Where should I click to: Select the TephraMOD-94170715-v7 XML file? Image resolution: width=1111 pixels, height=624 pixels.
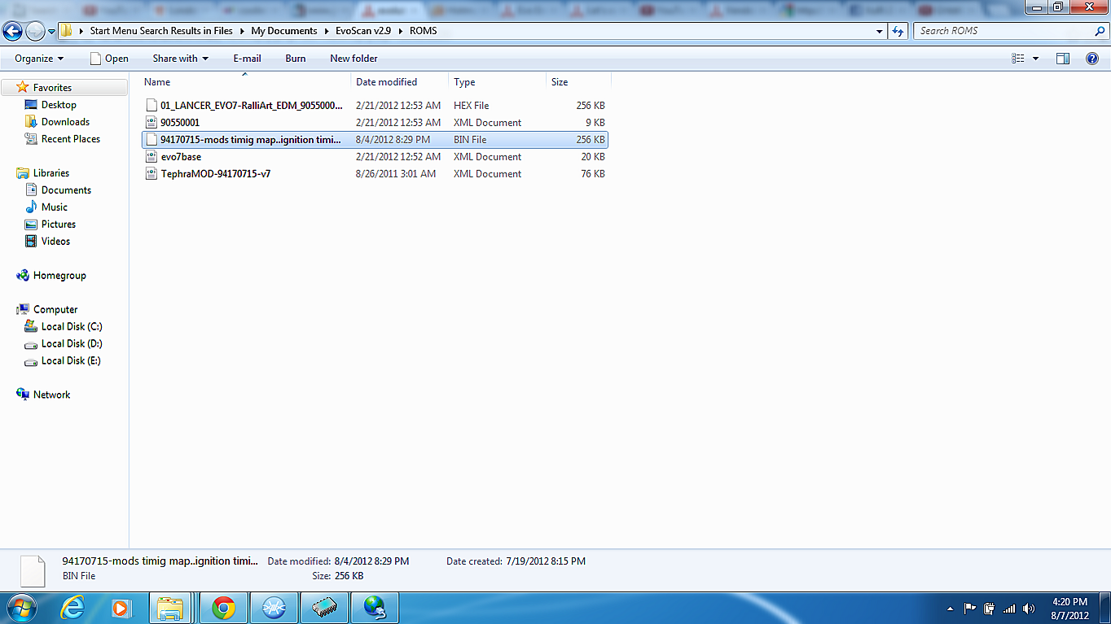215,174
